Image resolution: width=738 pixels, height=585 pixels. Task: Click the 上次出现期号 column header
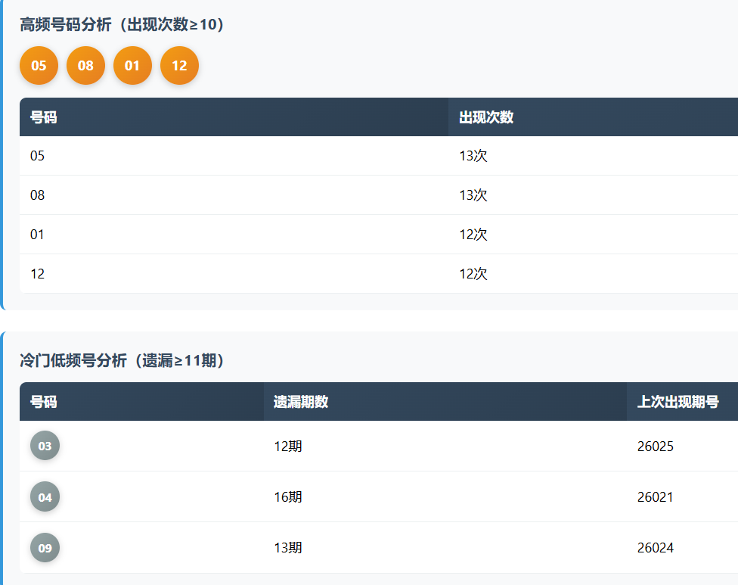pos(678,402)
